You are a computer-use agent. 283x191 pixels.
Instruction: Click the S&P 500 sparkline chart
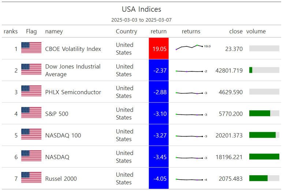pos(191,115)
